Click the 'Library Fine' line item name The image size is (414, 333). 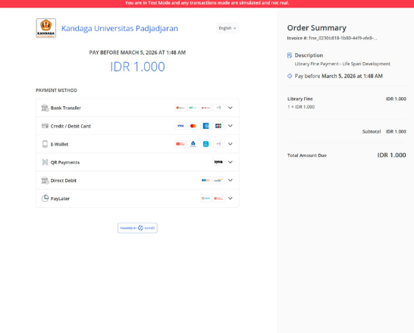coord(300,99)
